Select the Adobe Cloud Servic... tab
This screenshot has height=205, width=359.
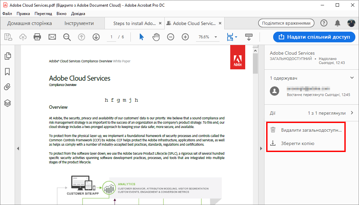tap(194, 23)
